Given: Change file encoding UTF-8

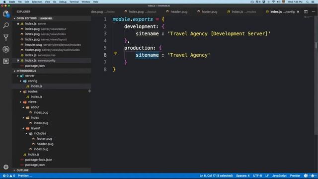Looking at the screenshot, I should coord(257,176).
